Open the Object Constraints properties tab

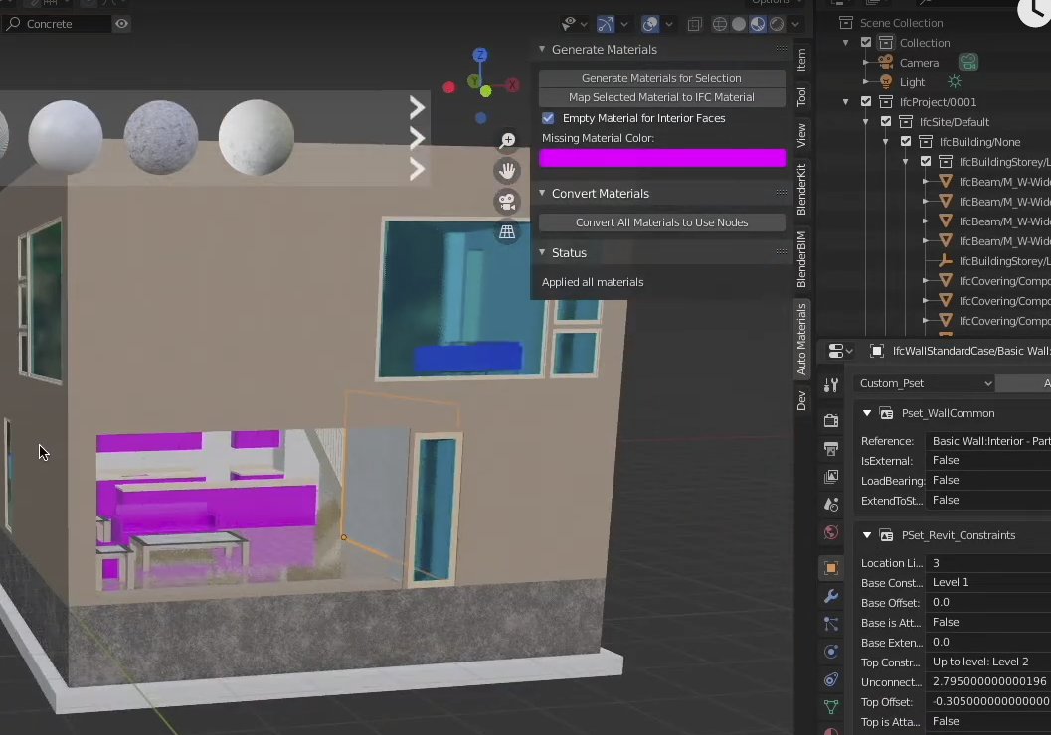[831, 680]
